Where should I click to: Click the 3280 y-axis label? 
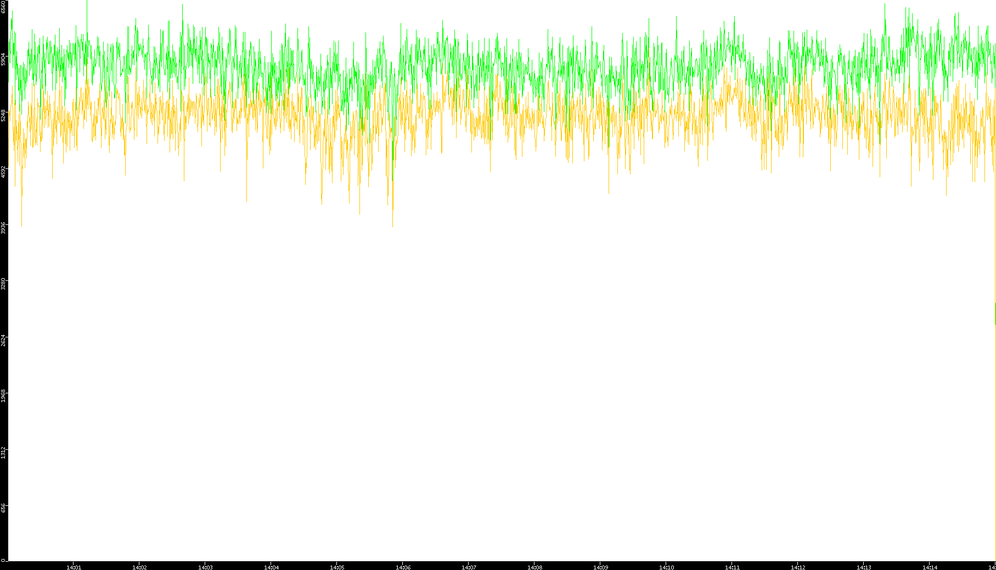(3, 284)
